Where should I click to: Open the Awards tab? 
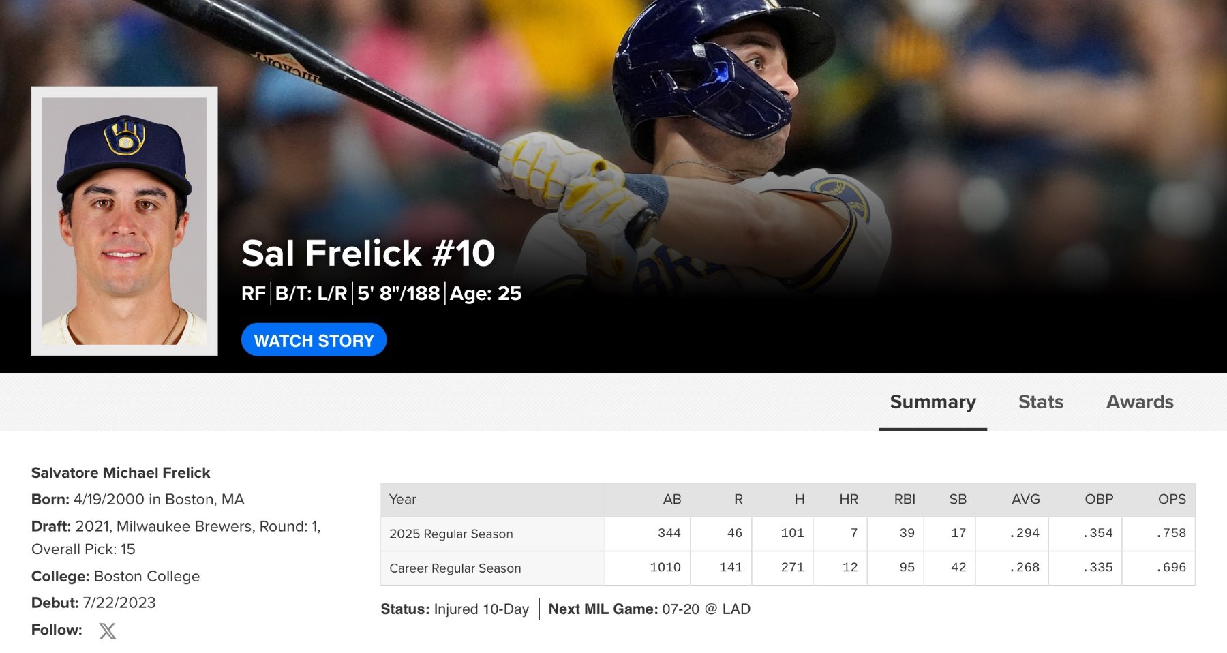(1139, 402)
